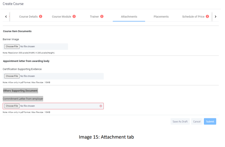
Task: Go to previous tabs with left chevron
Action: coord(6,17)
